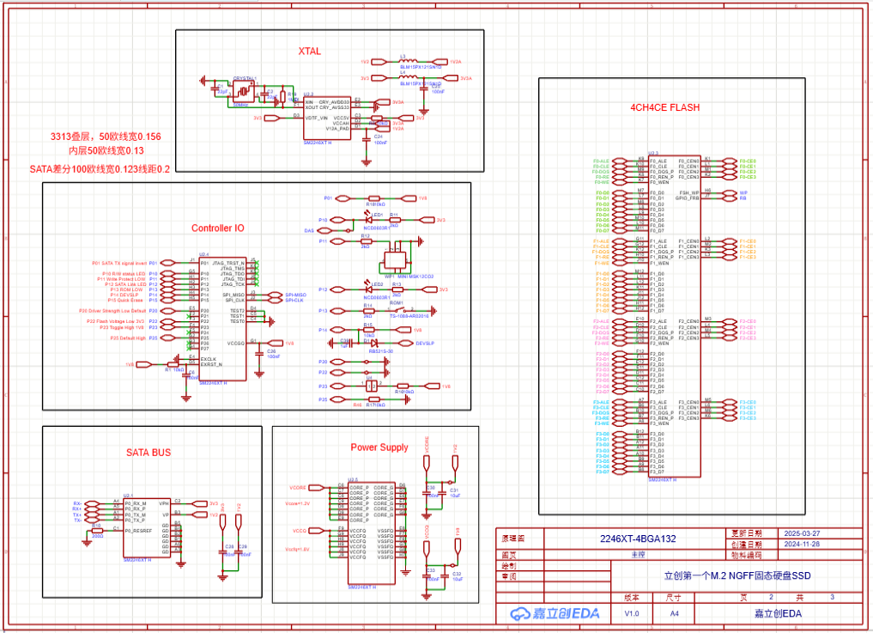The image size is (873, 633).
Task: Click the update date 2025-03-27 field
Action: [x=802, y=533]
